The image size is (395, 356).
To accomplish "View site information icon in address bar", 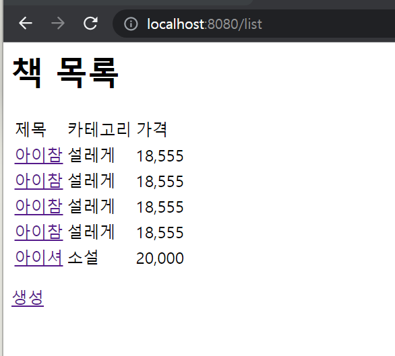I will (x=131, y=24).
